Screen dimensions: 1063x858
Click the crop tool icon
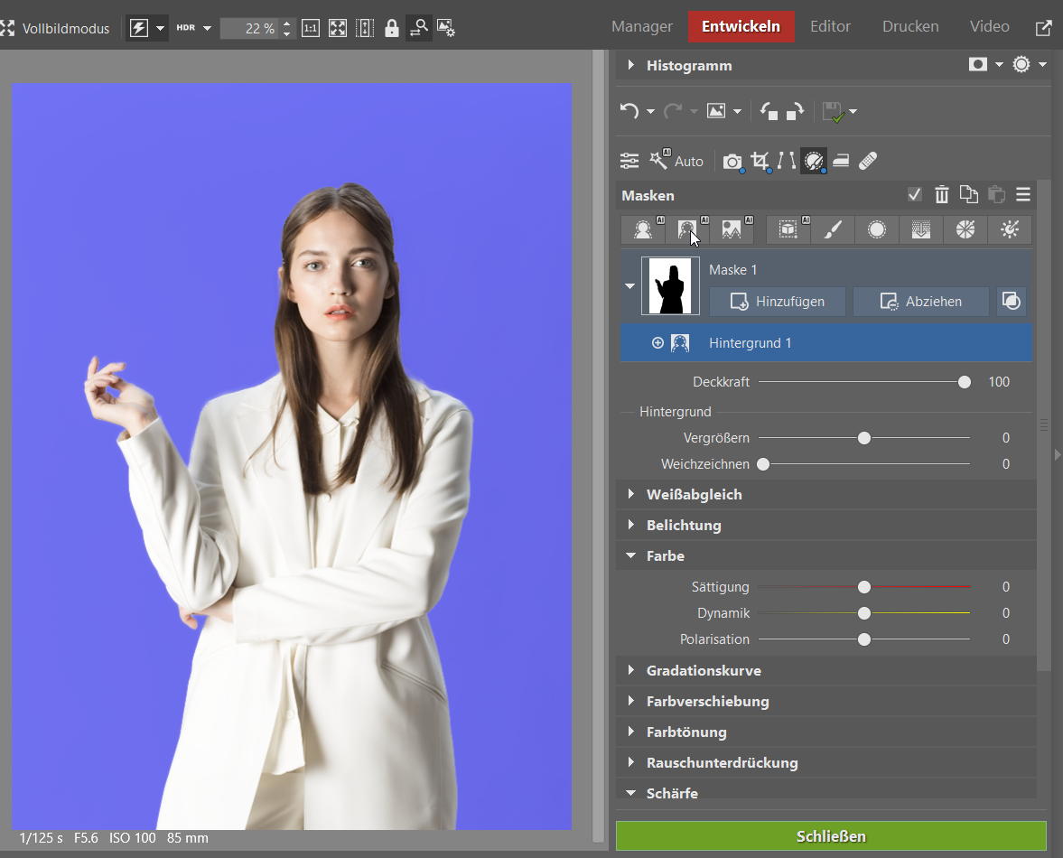click(760, 161)
